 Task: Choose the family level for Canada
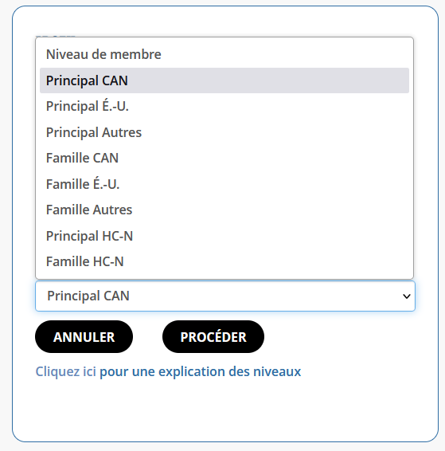[224, 158]
